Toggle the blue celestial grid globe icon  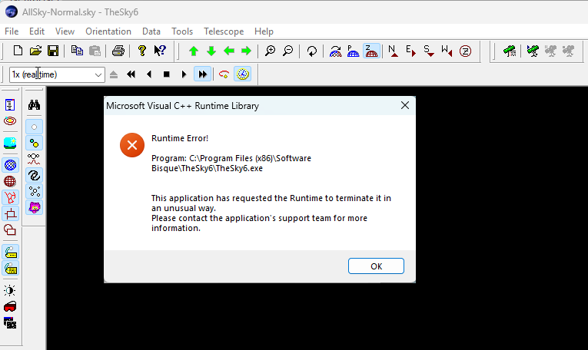tap(11, 165)
